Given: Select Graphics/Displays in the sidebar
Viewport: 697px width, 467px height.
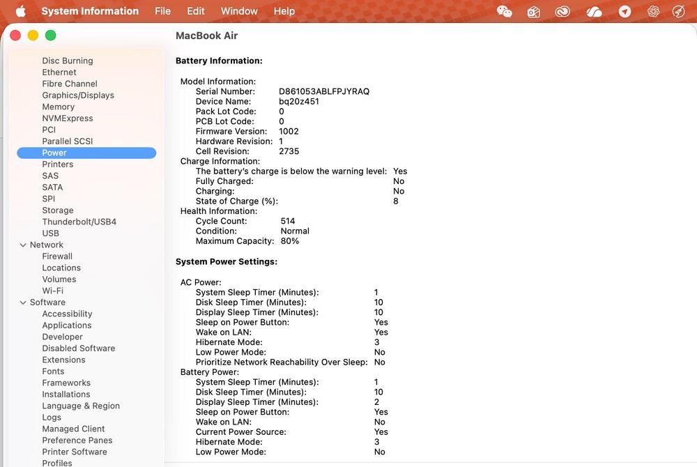Looking at the screenshot, I should tap(78, 95).
